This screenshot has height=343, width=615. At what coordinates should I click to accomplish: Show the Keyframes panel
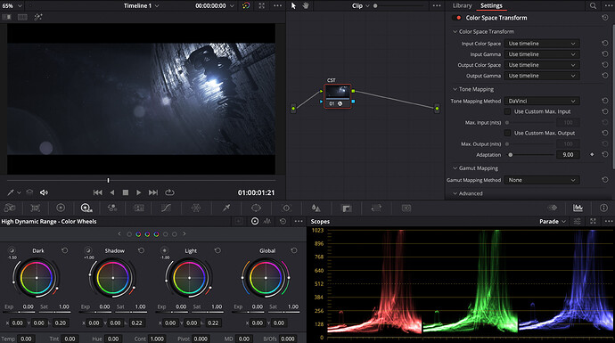click(553, 208)
